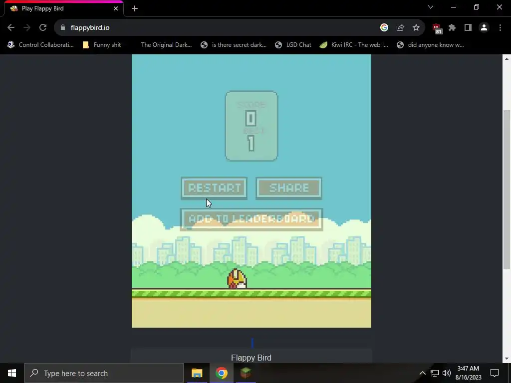511x383 pixels.
Task: Bookmark this page with the star
Action: [x=416, y=28]
